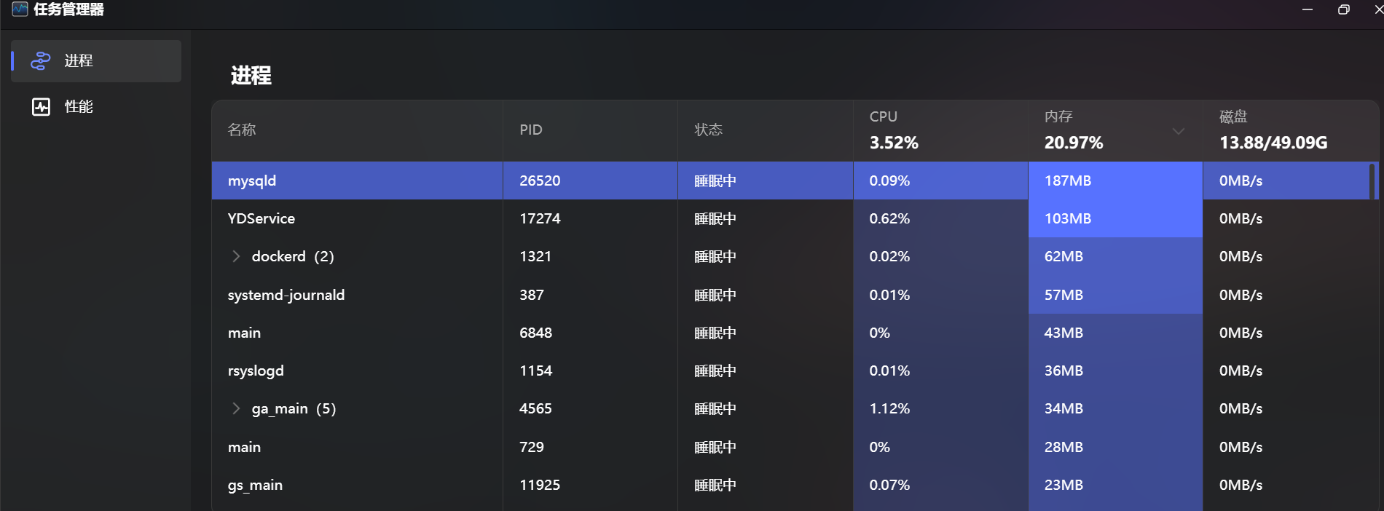This screenshot has width=1384, height=511.
Task: Expand the ga_main process group
Action: pos(236,408)
